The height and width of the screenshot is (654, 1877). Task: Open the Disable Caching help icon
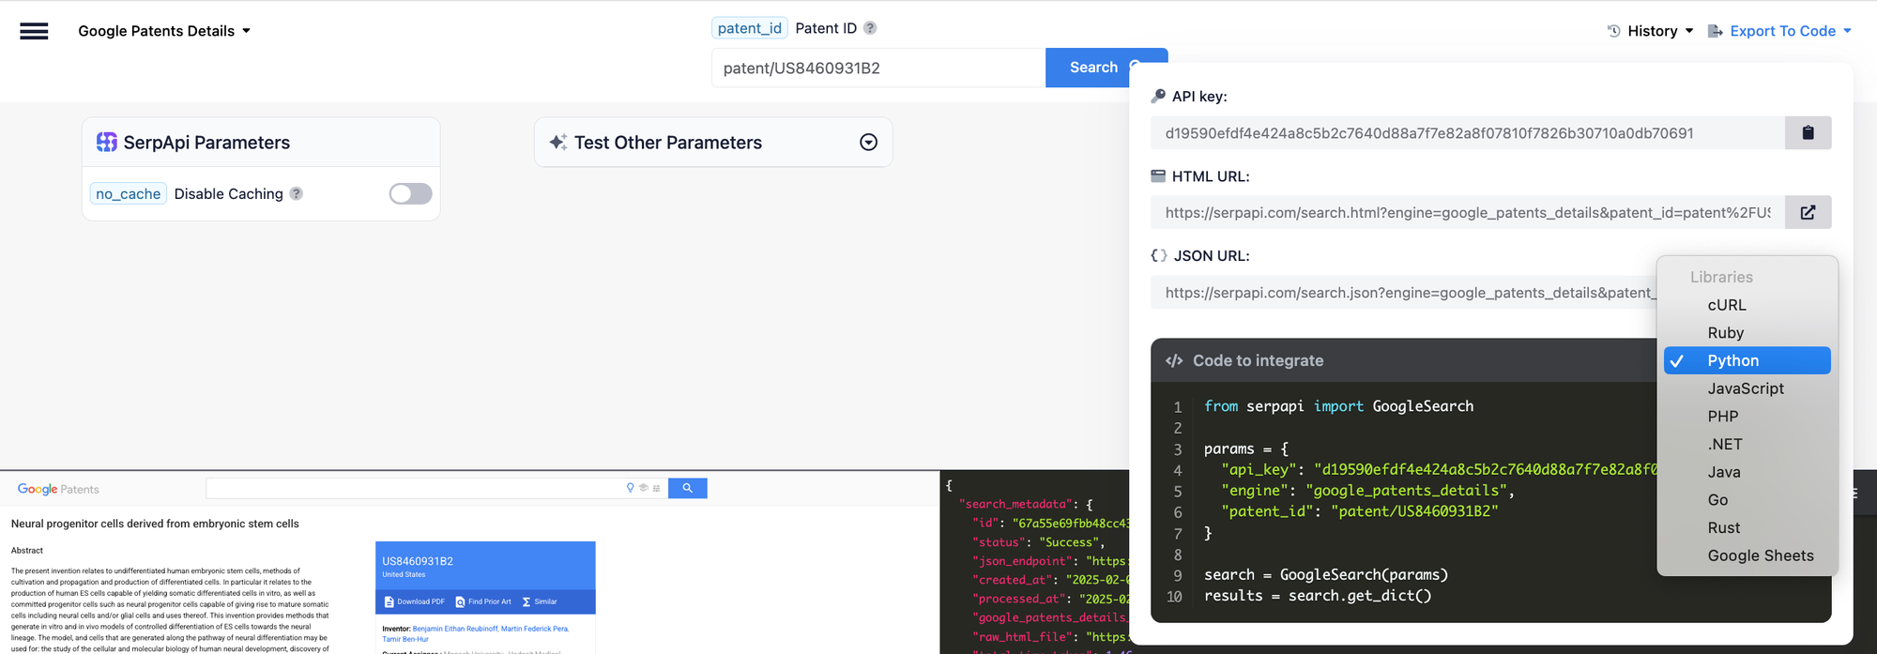pos(297,193)
